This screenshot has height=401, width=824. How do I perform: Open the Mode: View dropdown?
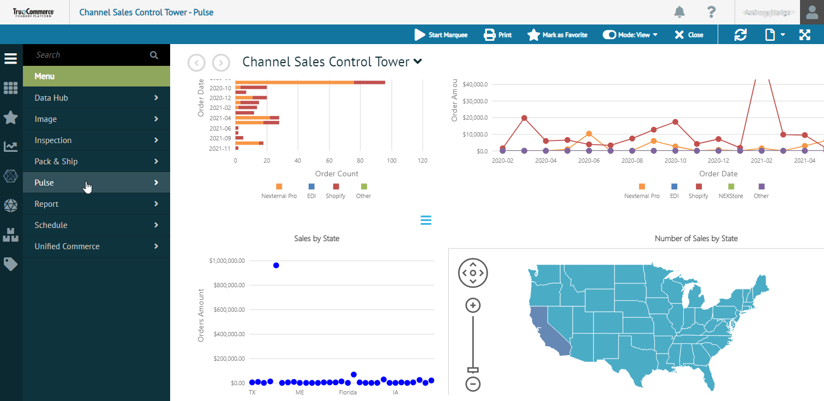tap(630, 34)
